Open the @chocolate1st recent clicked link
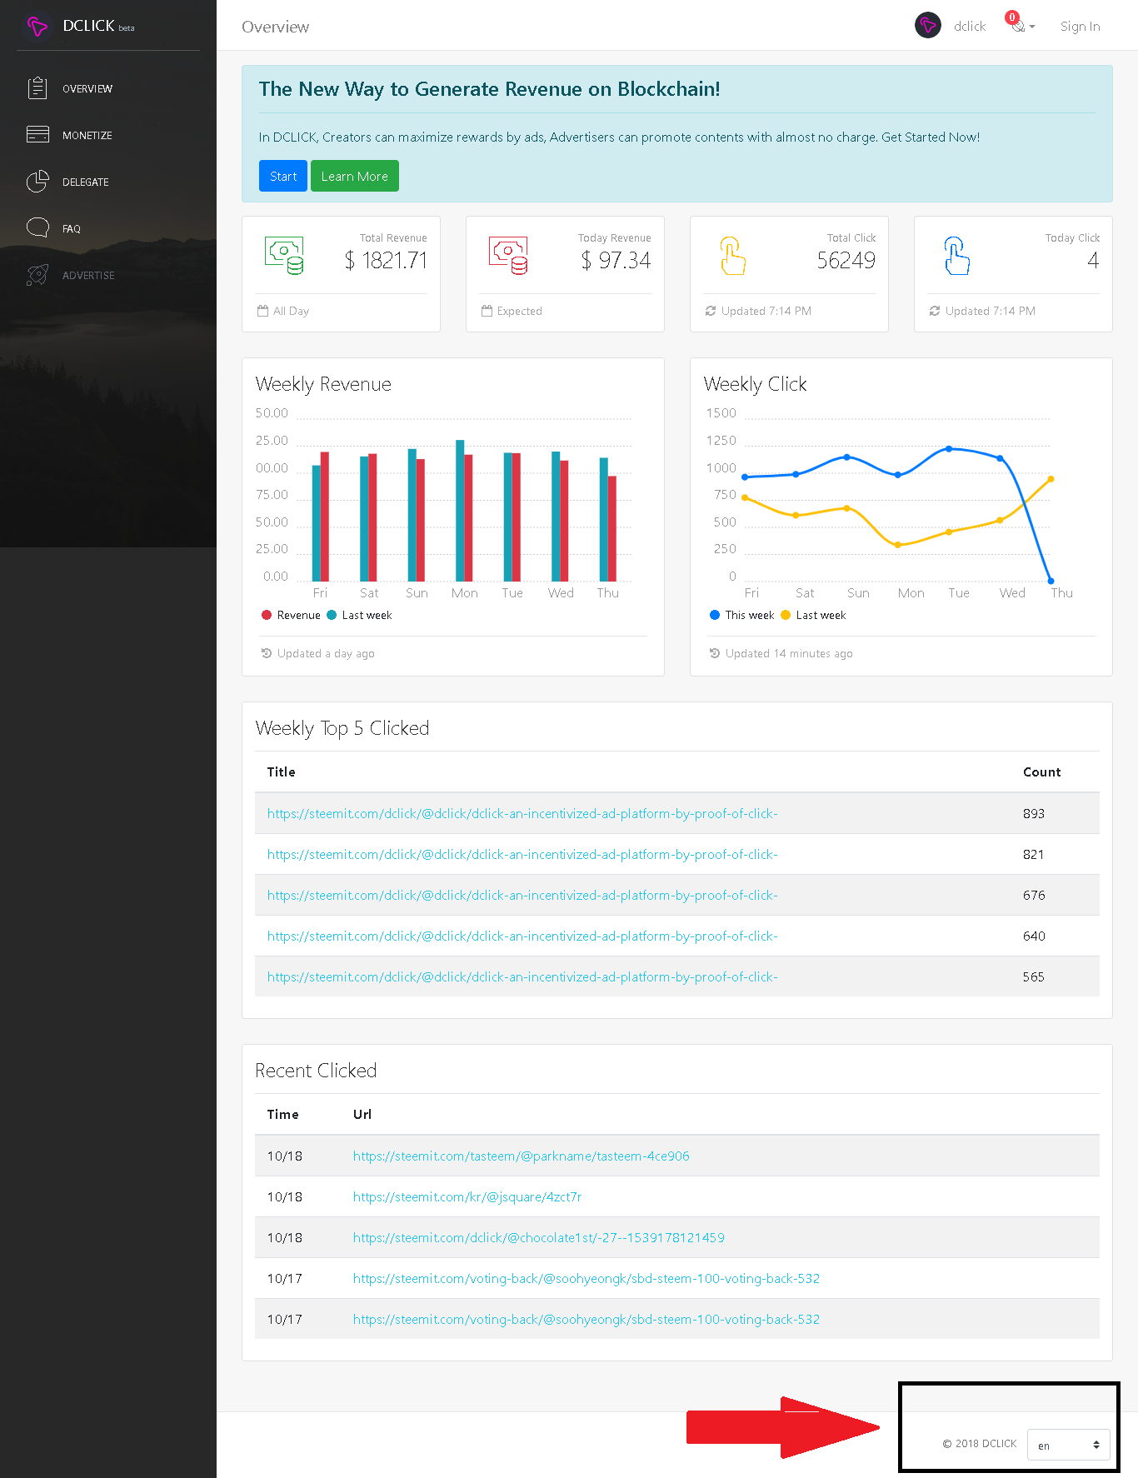 click(x=539, y=1237)
